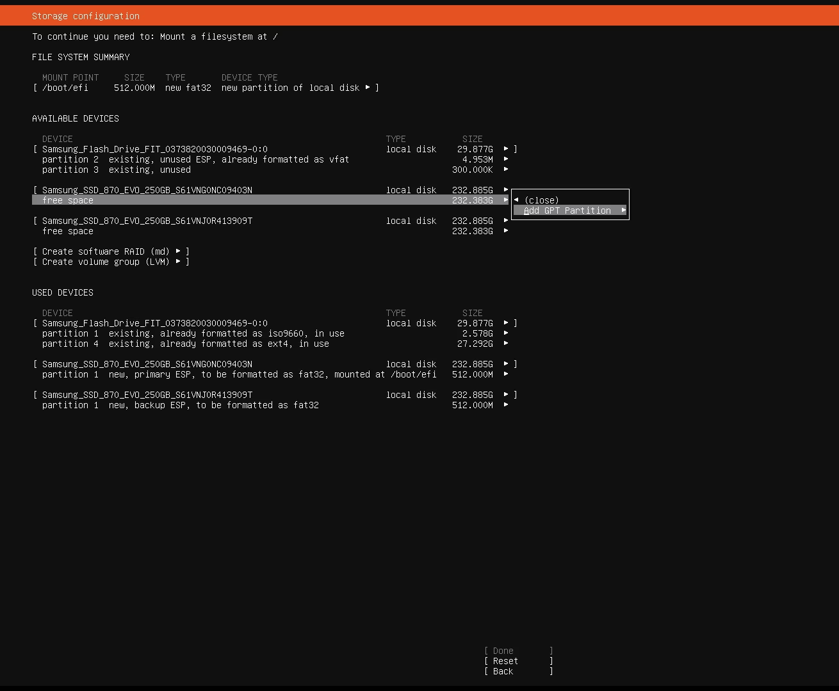Click the Back button
839x691 pixels.
(519, 671)
